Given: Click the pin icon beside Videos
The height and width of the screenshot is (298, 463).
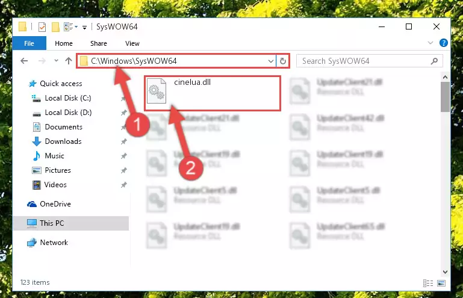Looking at the screenshot, I should point(123,185).
